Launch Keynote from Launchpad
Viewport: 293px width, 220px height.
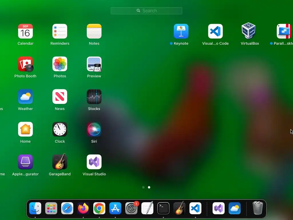tap(181, 31)
